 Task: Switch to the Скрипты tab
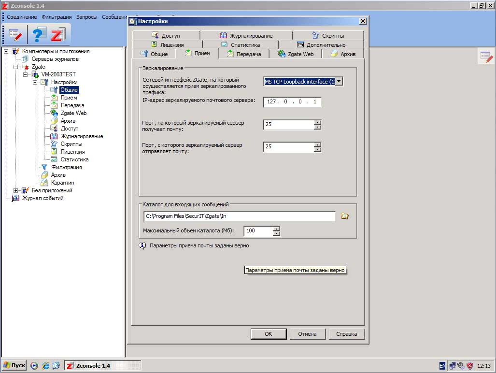coord(328,35)
